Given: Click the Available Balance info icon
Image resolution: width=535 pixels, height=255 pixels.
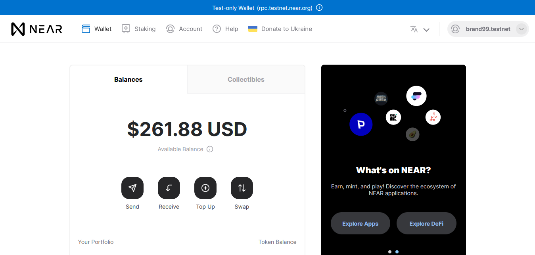Looking at the screenshot, I should pyautogui.click(x=210, y=149).
